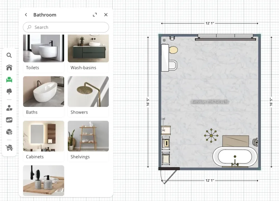Image resolution: width=279 pixels, height=201 pixels.
Task: Click the 3D model upload icon
Action: tap(9, 132)
